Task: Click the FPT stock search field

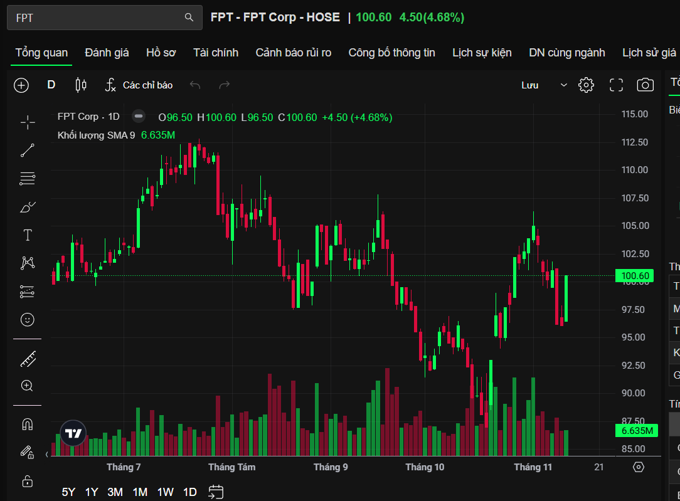Action: (100, 18)
